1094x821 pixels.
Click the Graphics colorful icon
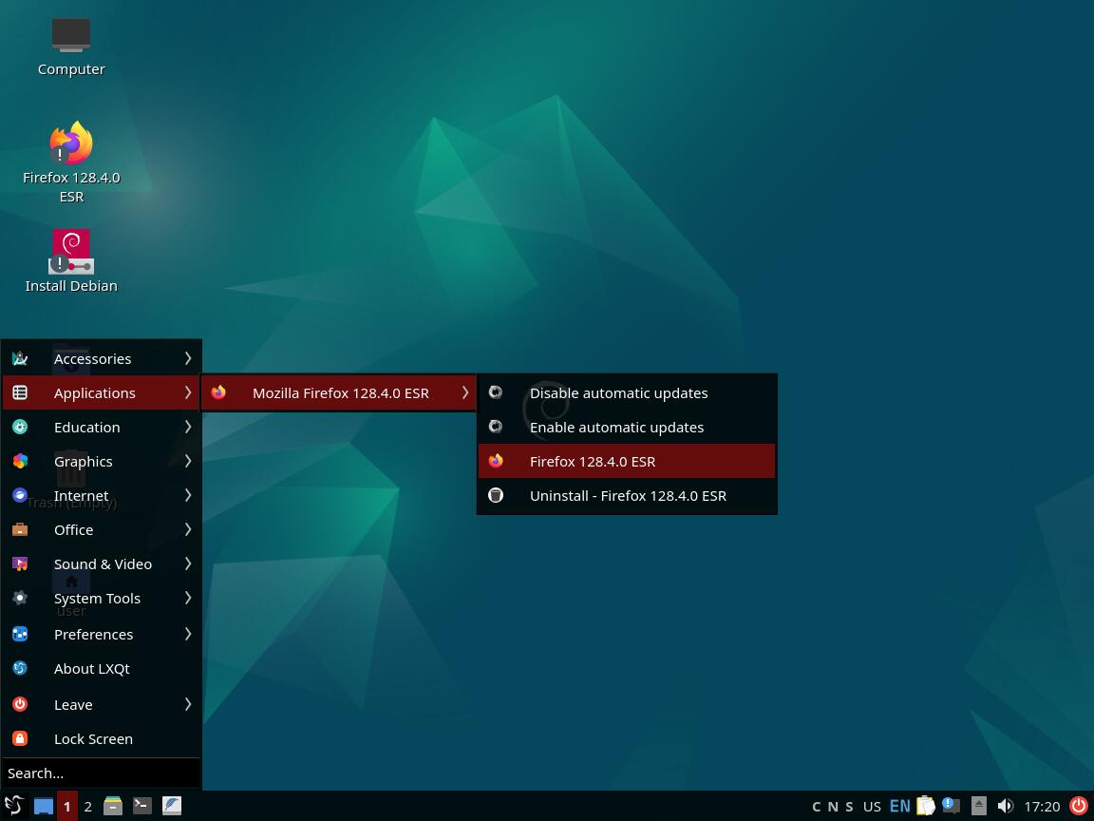click(20, 461)
